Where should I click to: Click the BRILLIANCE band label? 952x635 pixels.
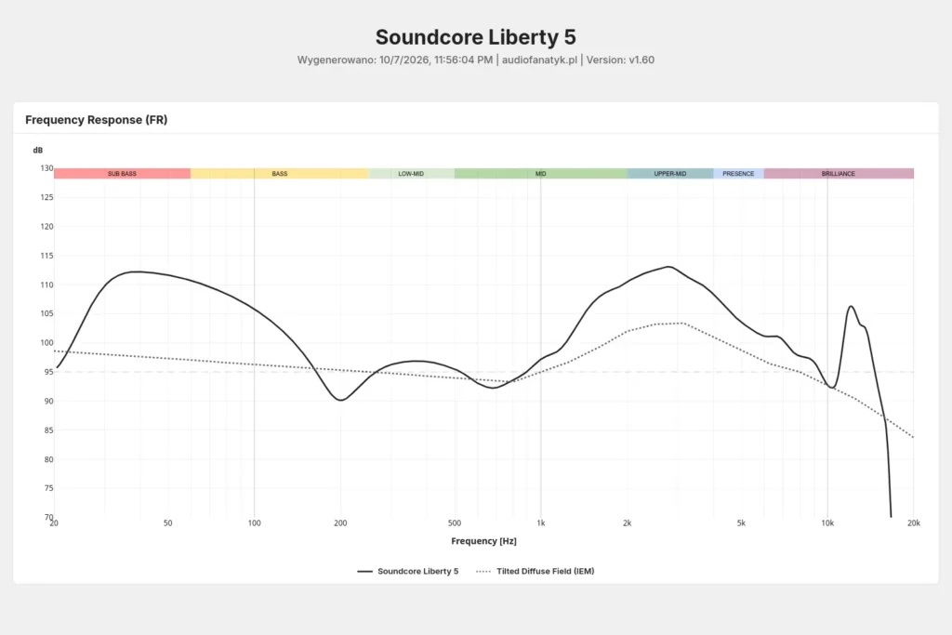click(839, 174)
